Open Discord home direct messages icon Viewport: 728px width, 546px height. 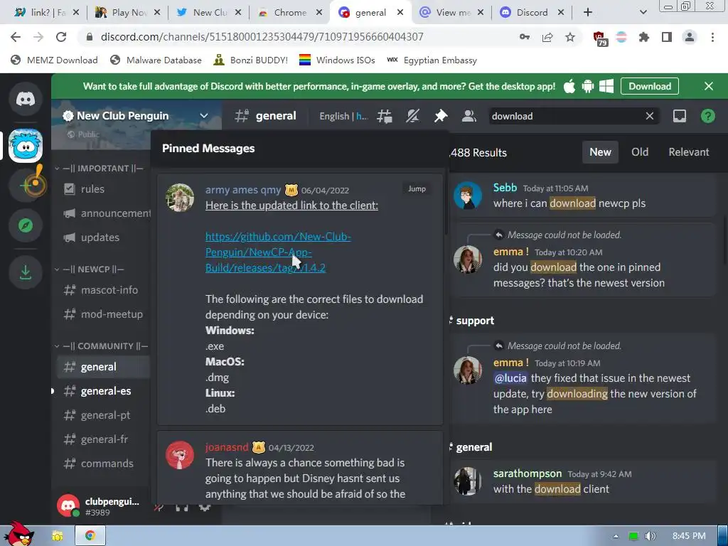coord(26,99)
